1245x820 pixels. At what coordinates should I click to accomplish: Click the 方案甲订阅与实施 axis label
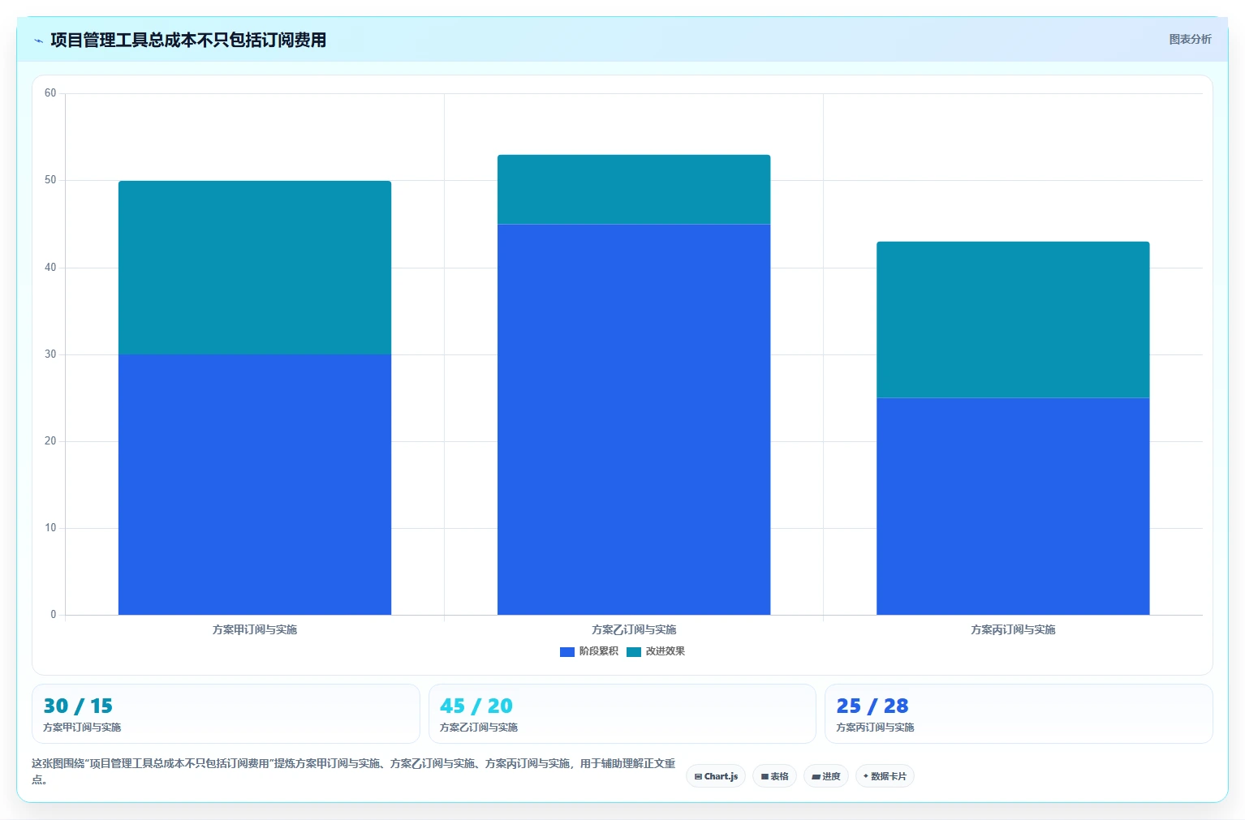tap(255, 629)
